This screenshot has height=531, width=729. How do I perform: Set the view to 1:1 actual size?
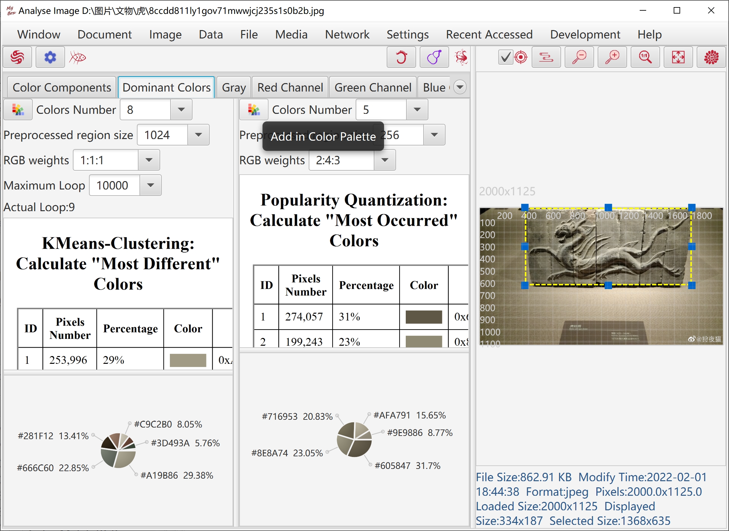click(x=645, y=58)
